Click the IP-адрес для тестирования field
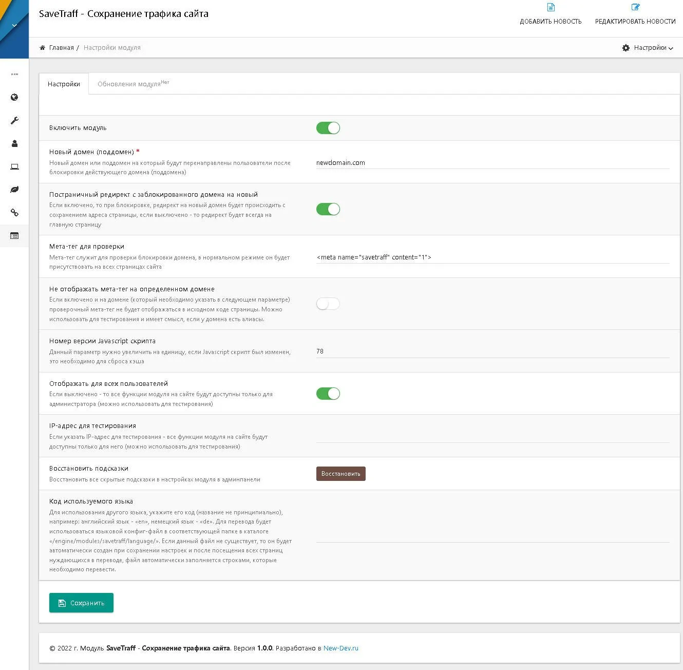 pos(493,436)
